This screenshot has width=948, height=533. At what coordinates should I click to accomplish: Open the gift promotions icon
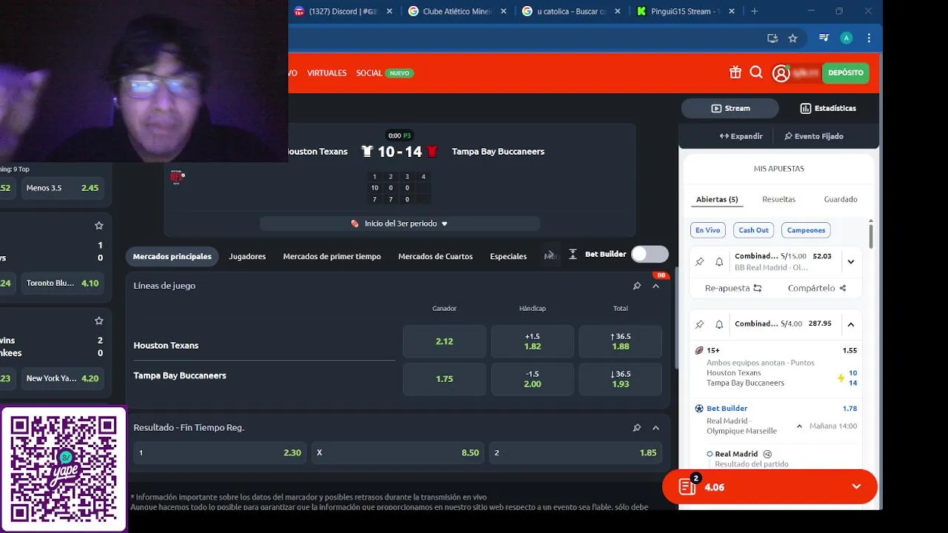tap(735, 73)
